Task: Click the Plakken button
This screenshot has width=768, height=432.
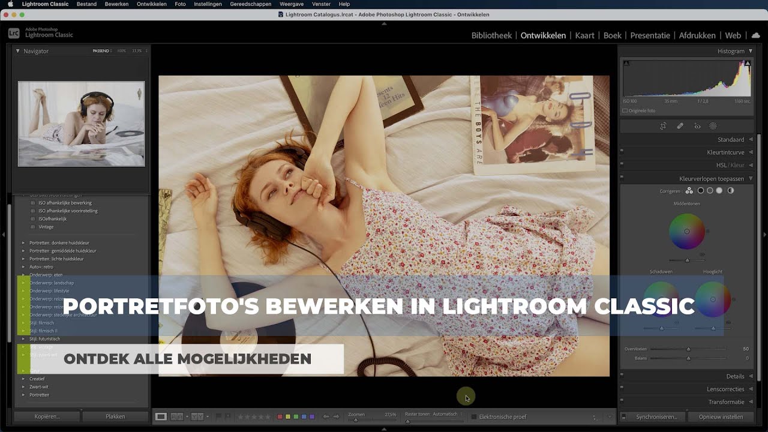Action: click(115, 416)
